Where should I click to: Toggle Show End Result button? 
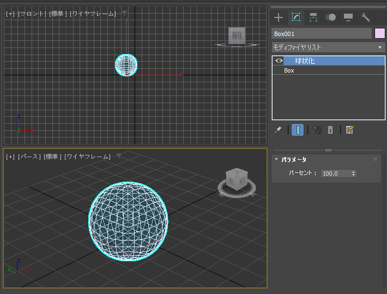click(298, 130)
